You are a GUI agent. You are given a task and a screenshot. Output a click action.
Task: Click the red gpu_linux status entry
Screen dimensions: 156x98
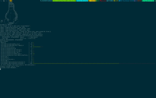coord(103,1)
